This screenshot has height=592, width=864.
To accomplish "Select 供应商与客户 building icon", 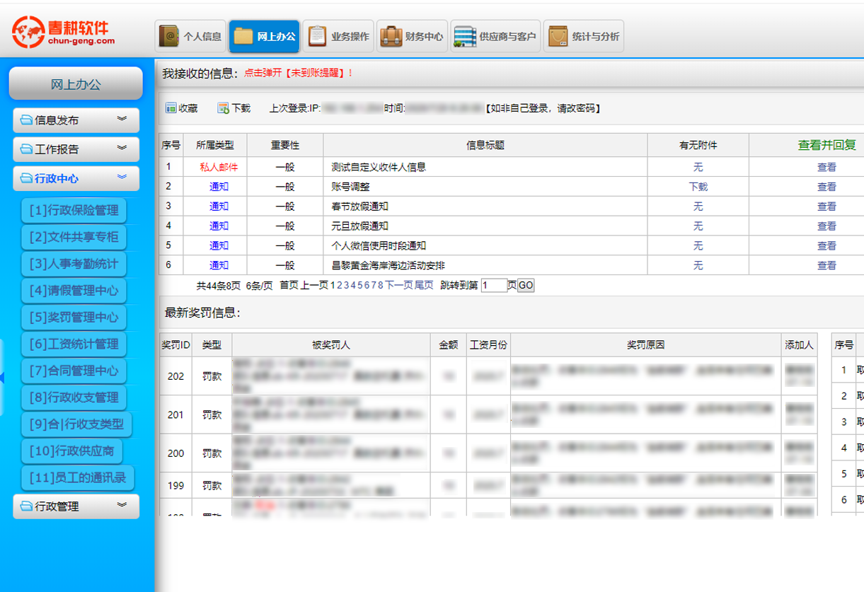I will pos(464,36).
